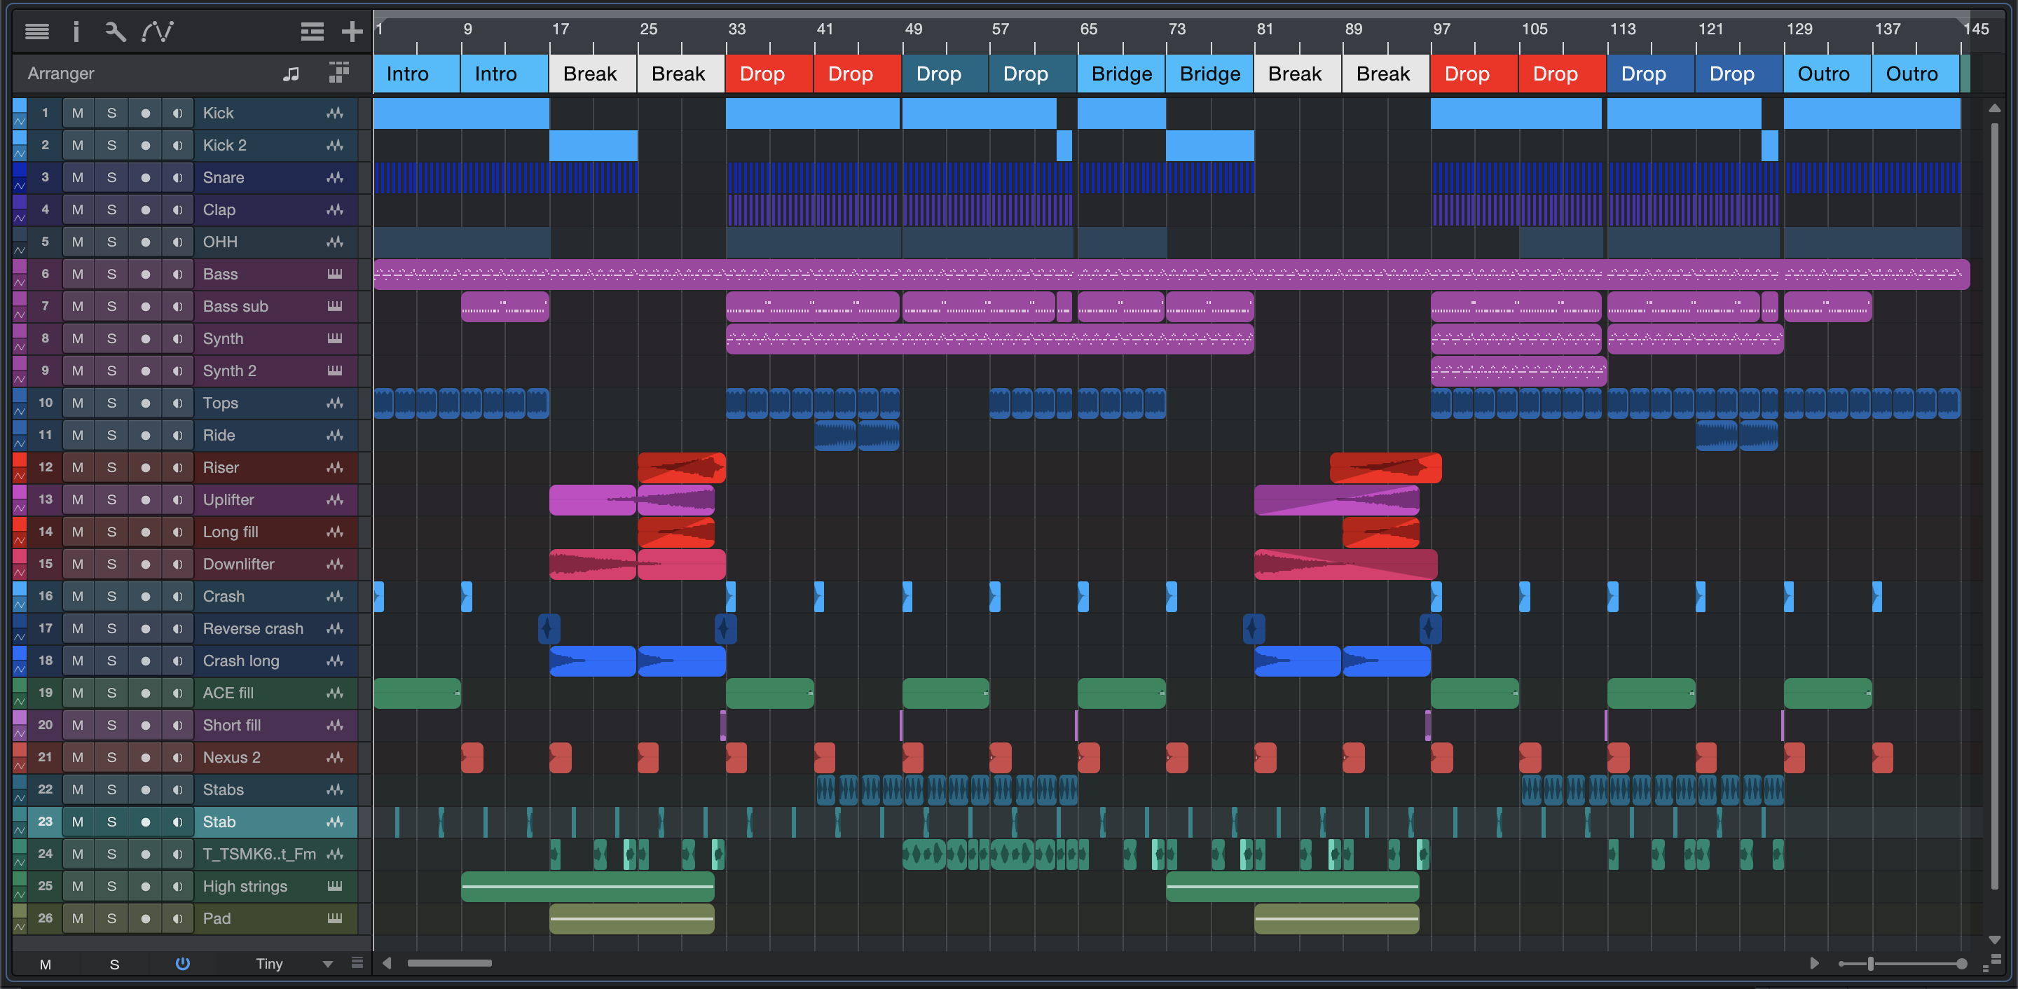Select the Outro section at bar 129
Viewport: 2018px width, 989px height.
pyautogui.click(x=1827, y=74)
